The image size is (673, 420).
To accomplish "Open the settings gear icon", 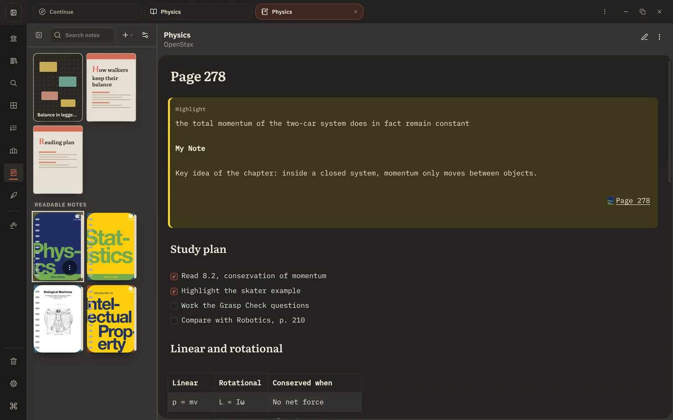I will [x=13, y=383].
